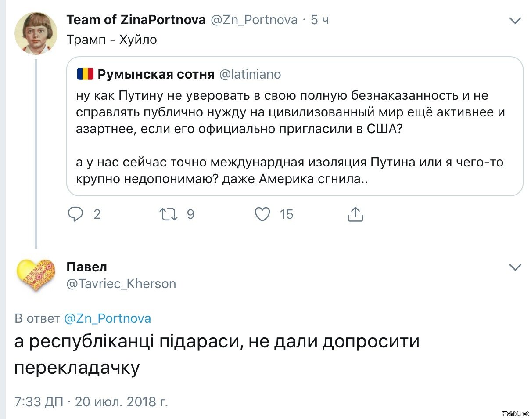The width and height of the screenshot is (531, 419).
Task: Expand the options chevron on Павел's reply
Action: coord(515,267)
